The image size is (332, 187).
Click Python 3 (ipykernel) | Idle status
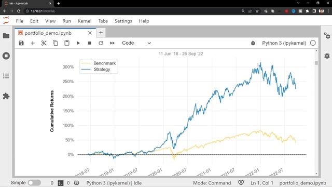pyautogui.click(x=114, y=183)
